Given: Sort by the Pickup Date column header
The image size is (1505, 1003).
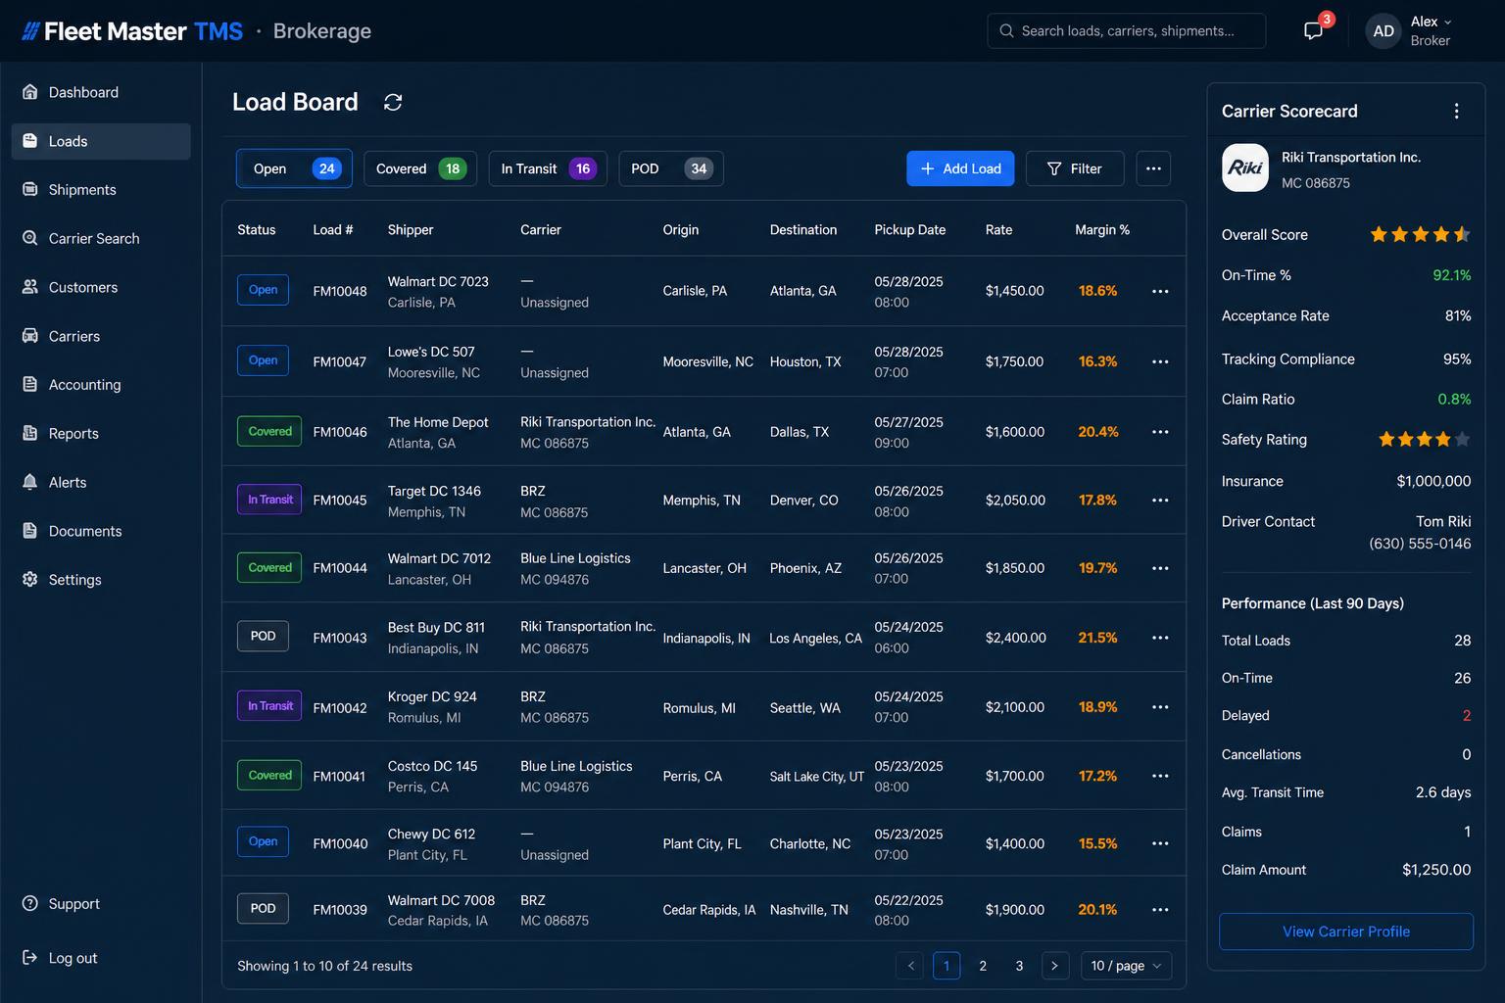Looking at the screenshot, I should click(x=910, y=230).
